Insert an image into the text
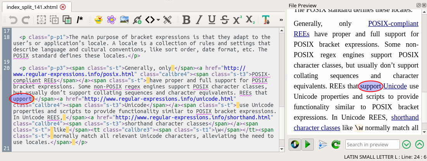The height and width of the screenshot is (161, 427). pyautogui.click(x=124, y=20)
